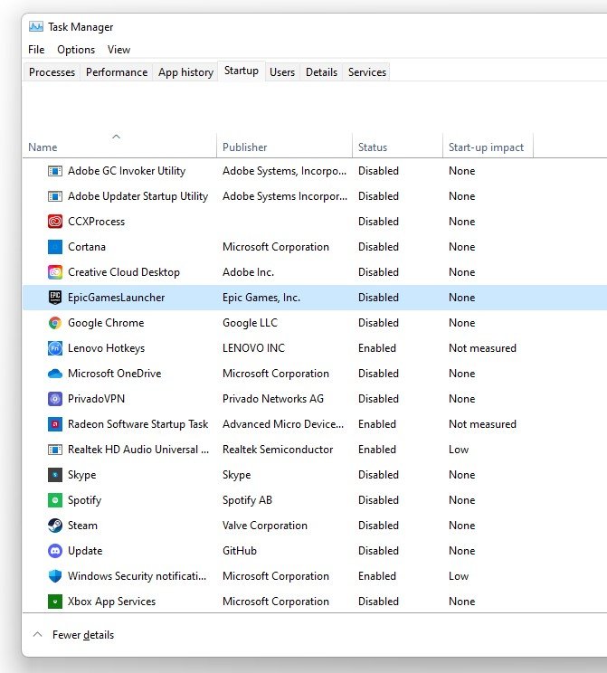Screen dimensions: 607x673
Task: Sort by Start-up impact column
Action: pyautogui.click(x=486, y=147)
